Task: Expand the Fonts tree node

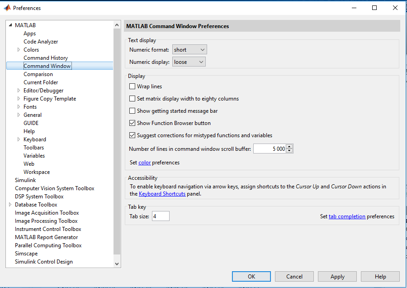Action: click(x=19, y=106)
